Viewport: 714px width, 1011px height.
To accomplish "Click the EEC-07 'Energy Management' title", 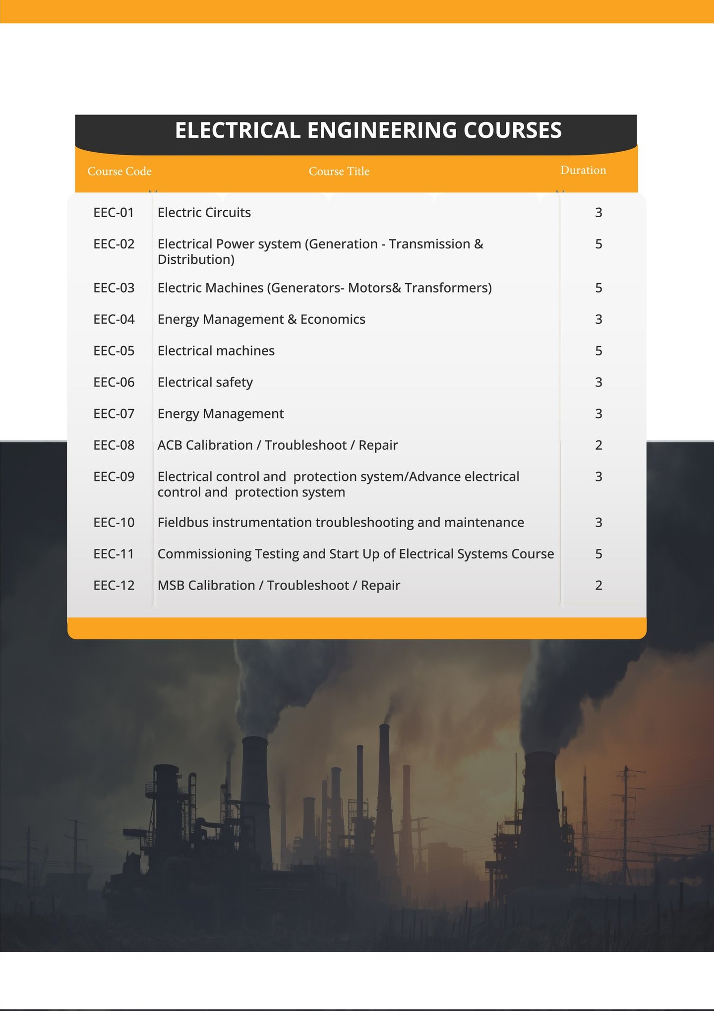I will (x=221, y=414).
